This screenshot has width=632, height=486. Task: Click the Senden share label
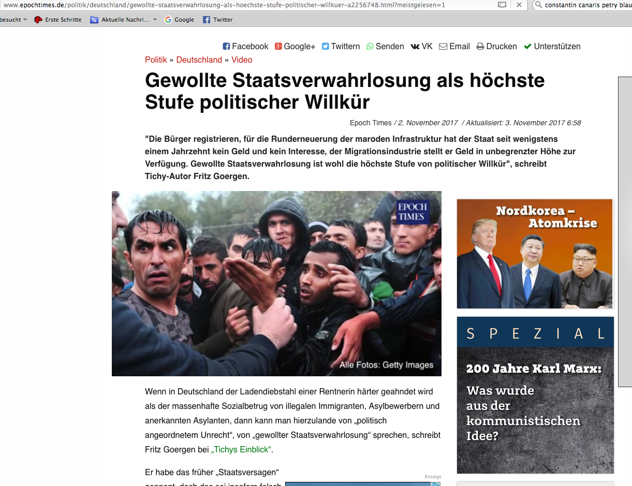390,47
